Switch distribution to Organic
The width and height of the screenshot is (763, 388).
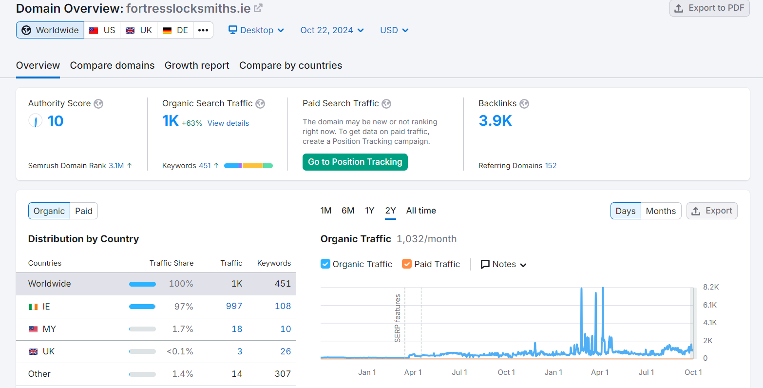[49, 211]
